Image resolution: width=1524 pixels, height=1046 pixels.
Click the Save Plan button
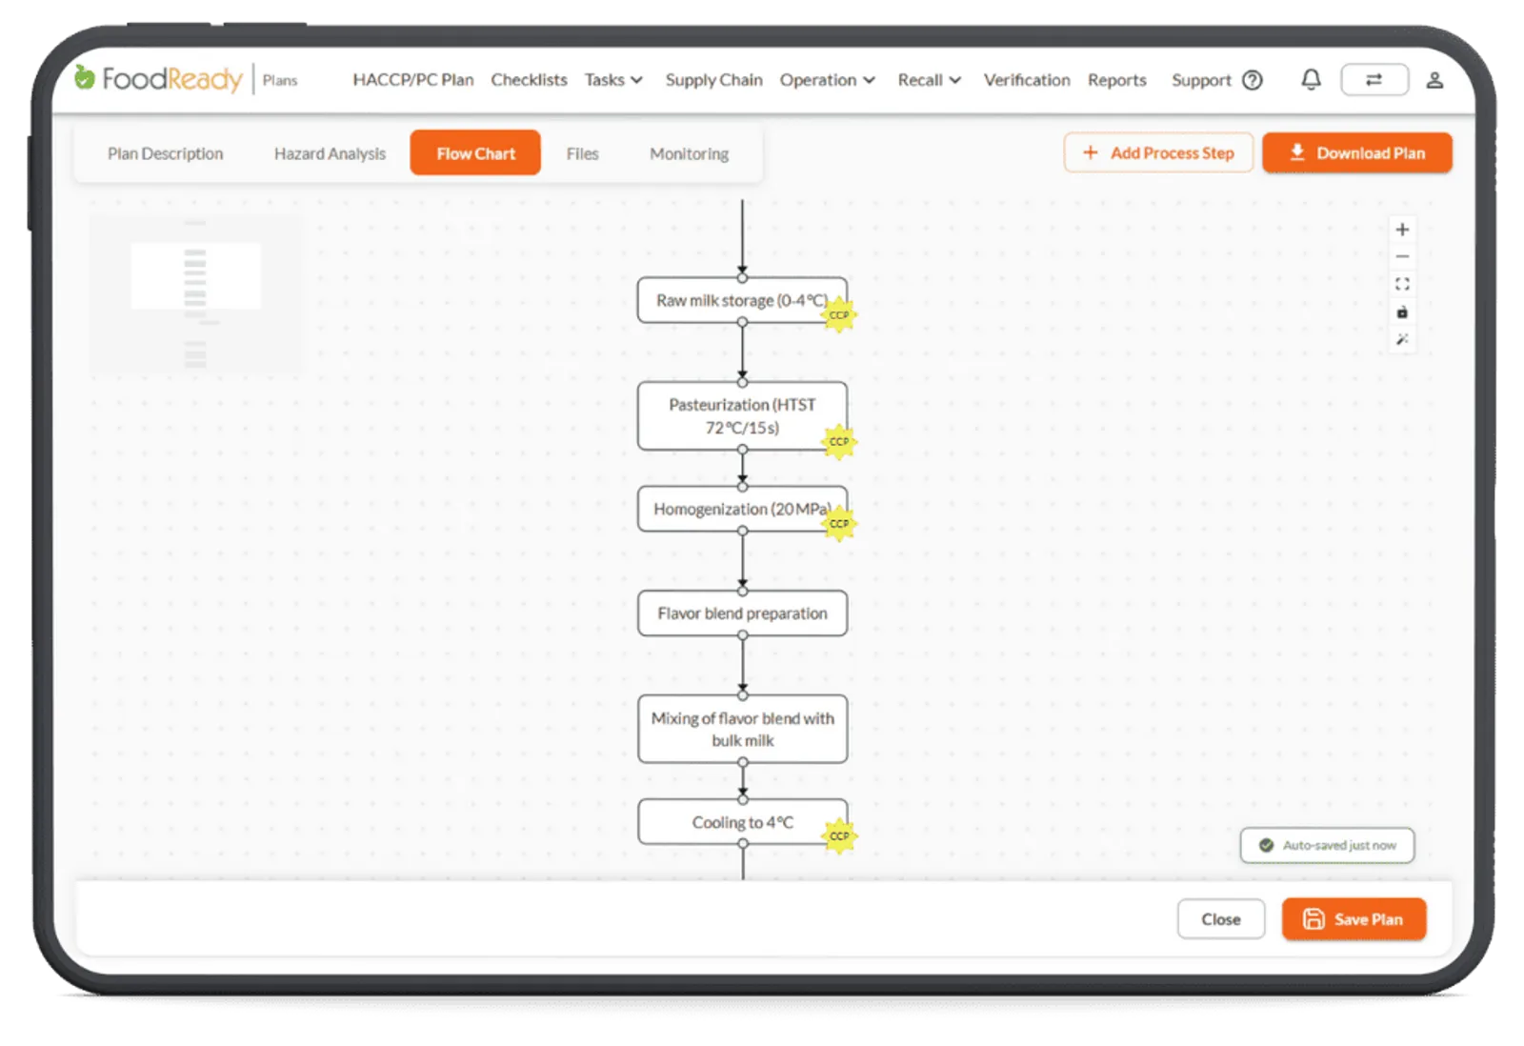(1354, 919)
